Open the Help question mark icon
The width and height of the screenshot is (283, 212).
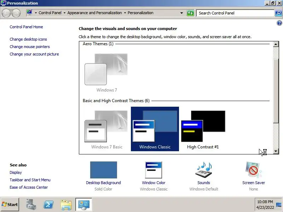click(279, 23)
